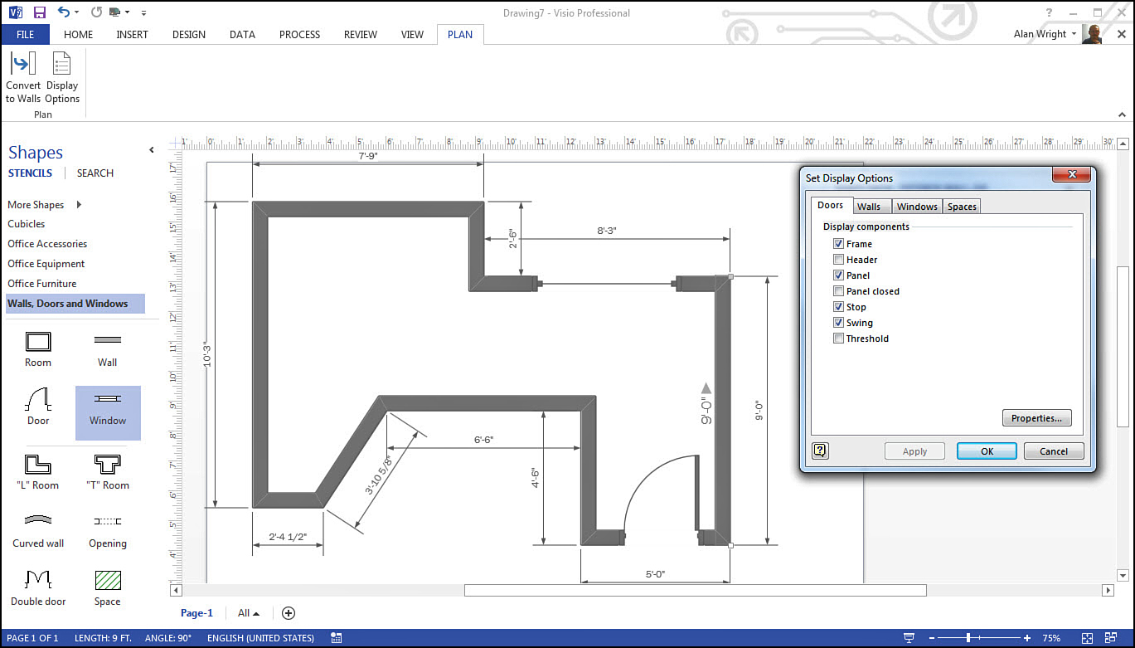Screen dimensions: 1135x648
Task: Check the Threshold checkbox
Action: click(x=839, y=339)
